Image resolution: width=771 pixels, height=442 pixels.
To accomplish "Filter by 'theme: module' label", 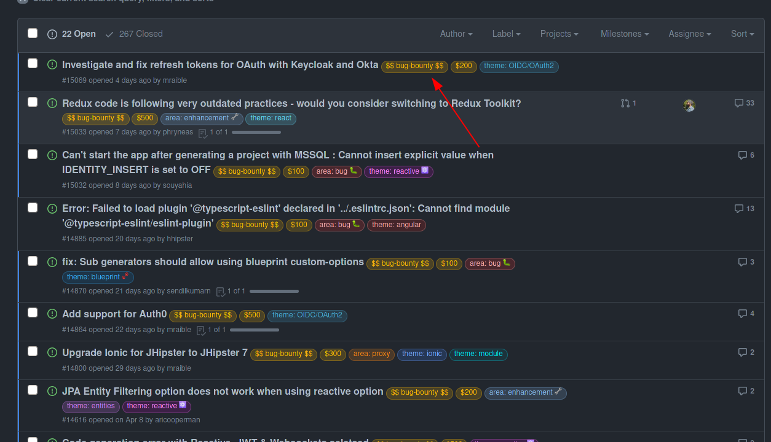I will click(x=478, y=354).
